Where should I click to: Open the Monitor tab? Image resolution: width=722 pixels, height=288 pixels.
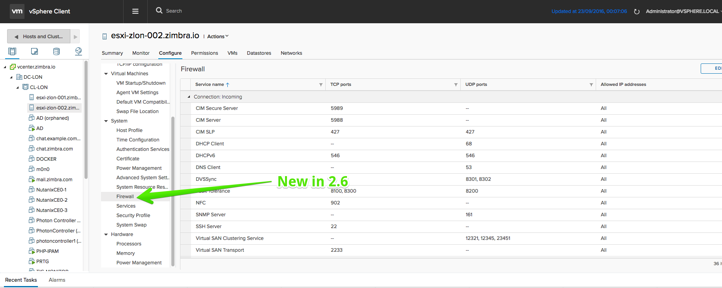tap(141, 53)
